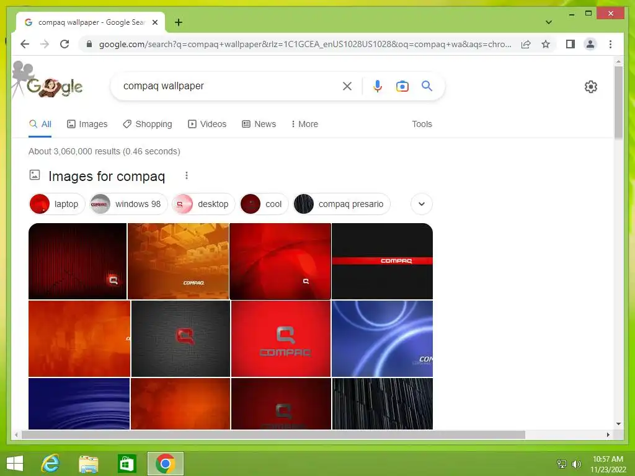This screenshot has height=476, width=635.
Task: Click the forward navigation arrow
Action: (45, 44)
